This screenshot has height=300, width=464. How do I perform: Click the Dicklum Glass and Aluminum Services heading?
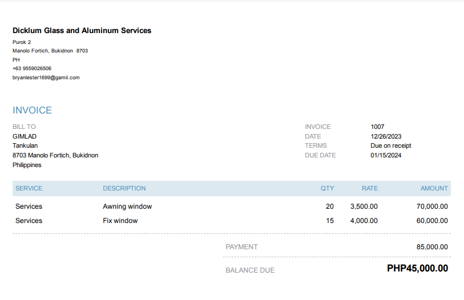coord(82,31)
